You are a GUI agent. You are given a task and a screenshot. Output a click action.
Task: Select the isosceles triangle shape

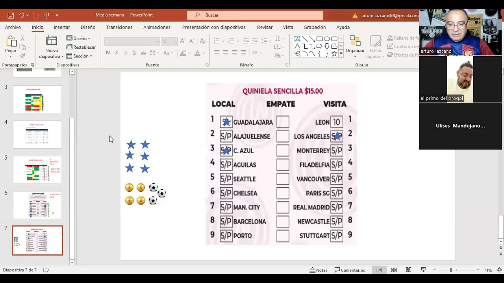pos(297,46)
